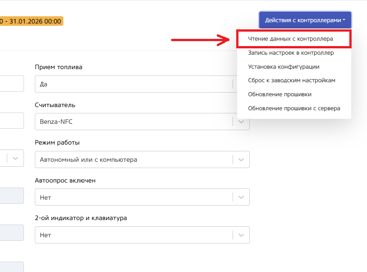
Task: Select Сброс к заводским настройкам
Action: (291, 80)
